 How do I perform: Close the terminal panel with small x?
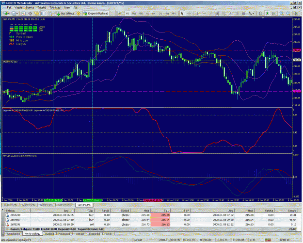[2, 210]
